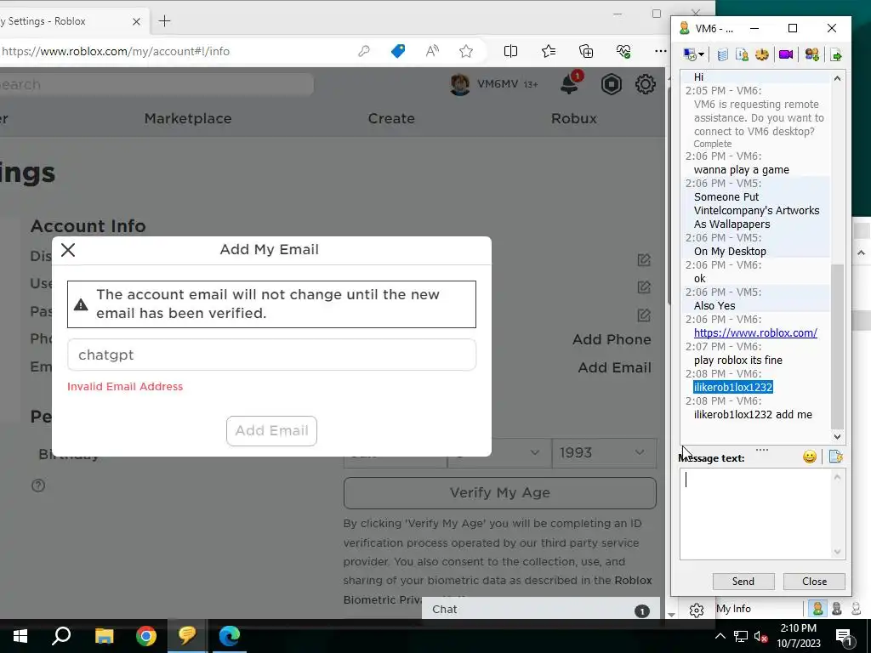Viewport: 871px width, 653px height.
Task: Click the muted speaker icon in system tray
Action: tap(761, 637)
